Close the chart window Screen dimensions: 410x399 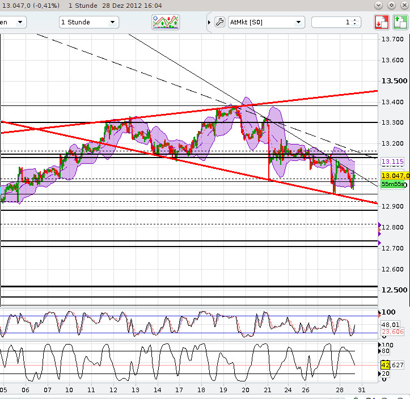(x=402, y=5)
